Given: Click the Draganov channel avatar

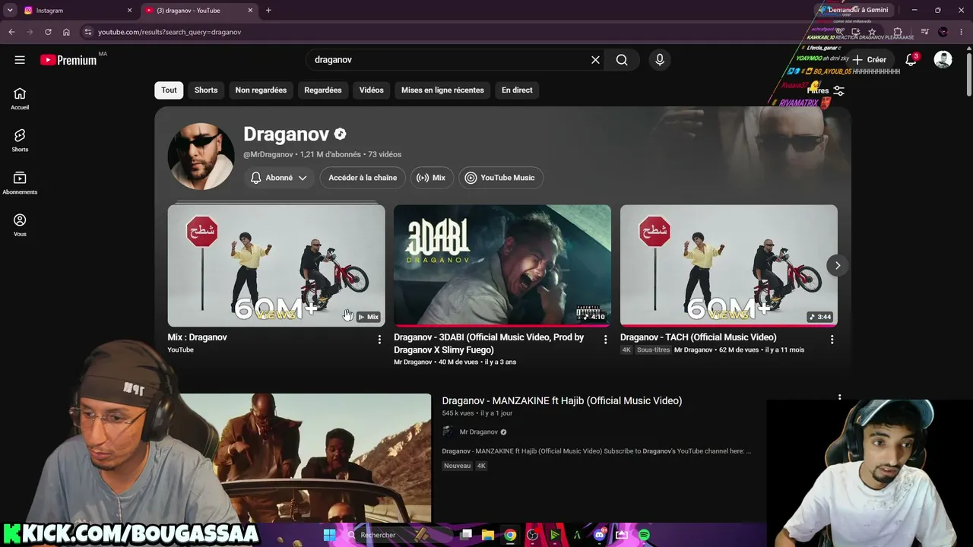Looking at the screenshot, I should 201,157.
